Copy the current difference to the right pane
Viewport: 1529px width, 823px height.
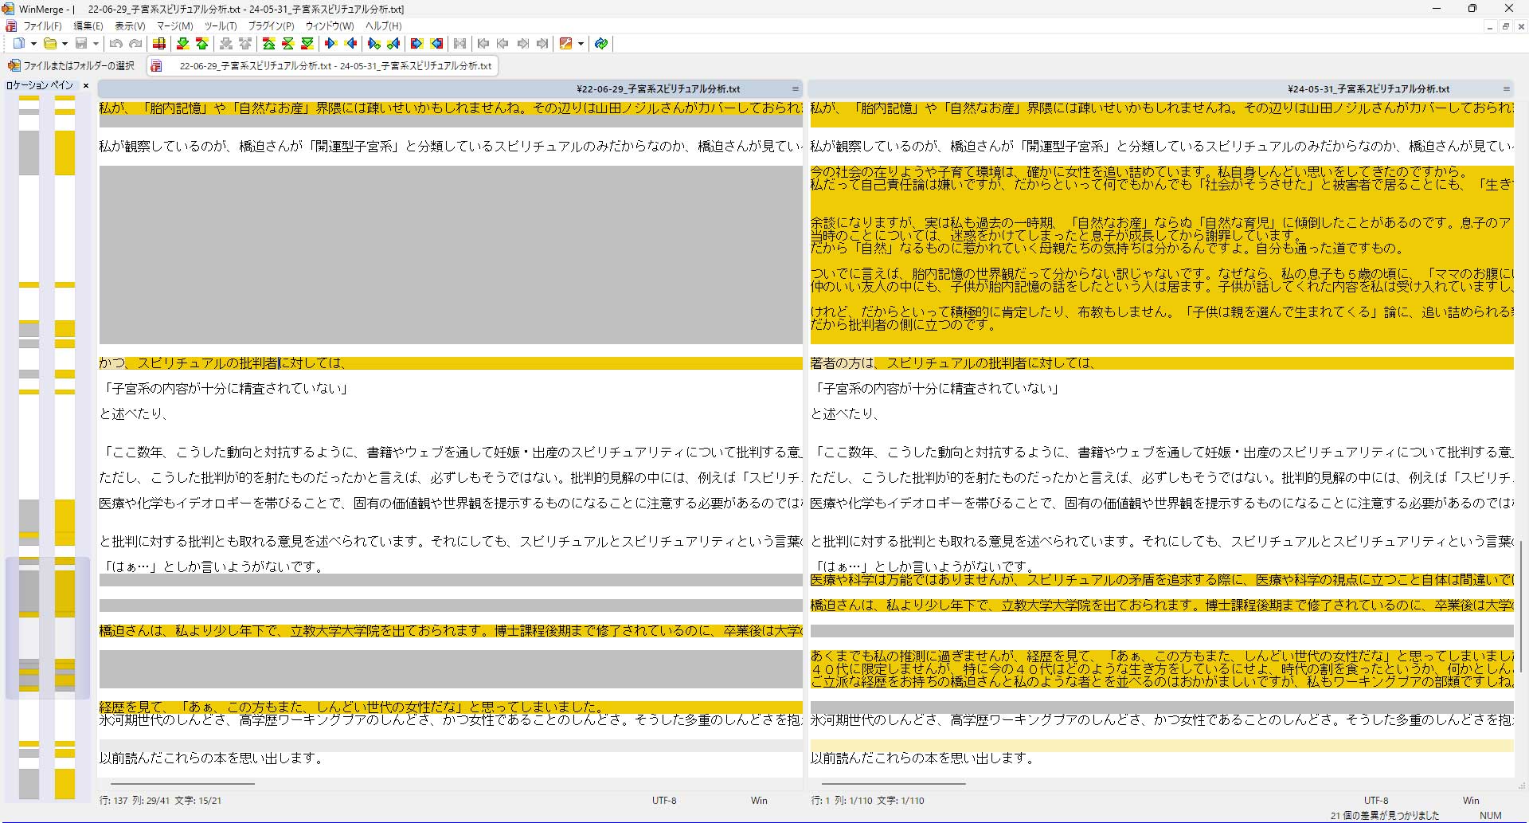330,44
